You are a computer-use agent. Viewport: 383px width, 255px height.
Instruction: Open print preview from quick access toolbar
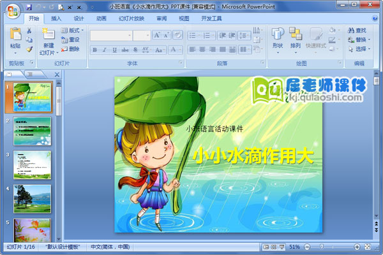[x=61, y=7]
